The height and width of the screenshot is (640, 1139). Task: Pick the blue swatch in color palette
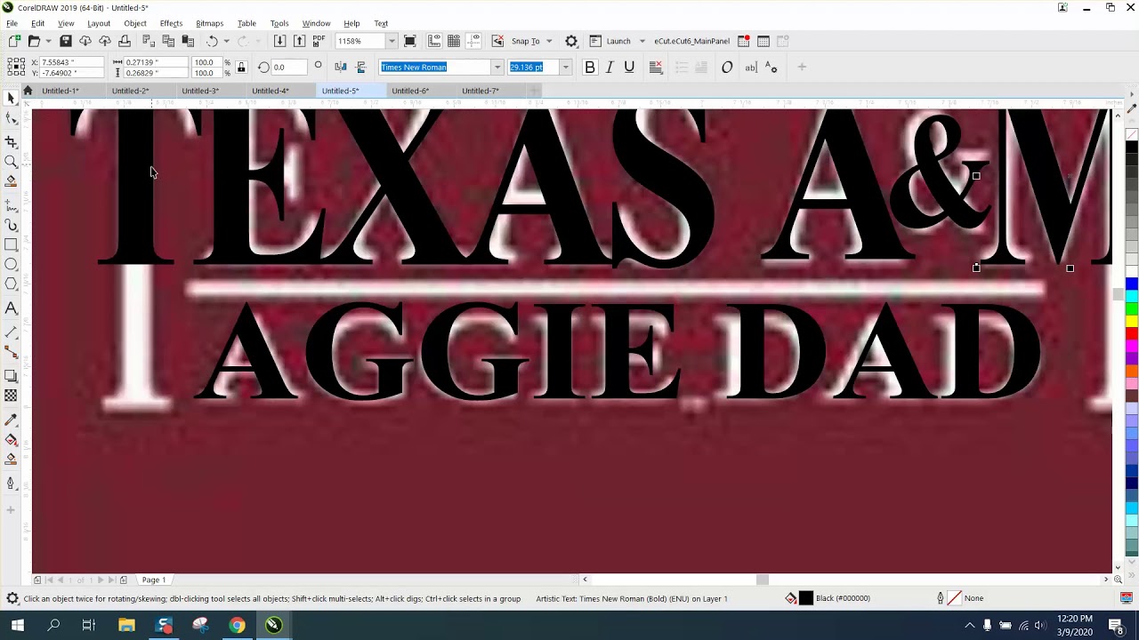click(1131, 284)
